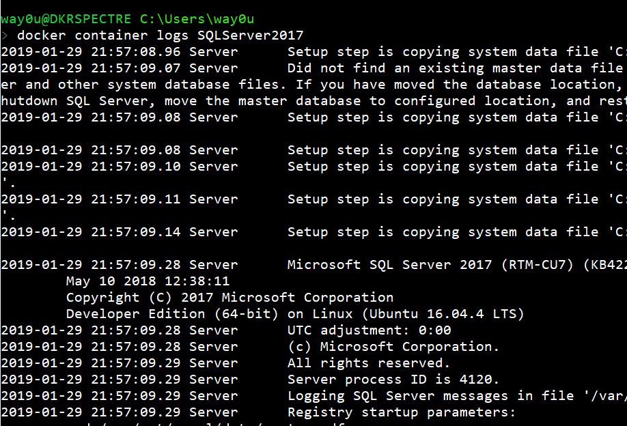
Task: Click the 'UTC adjustment: 0:00' message
Action: coord(370,330)
